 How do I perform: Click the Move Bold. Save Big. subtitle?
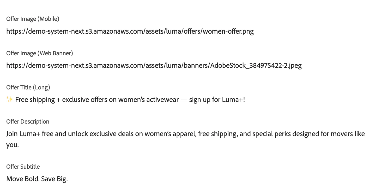pos(37,179)
